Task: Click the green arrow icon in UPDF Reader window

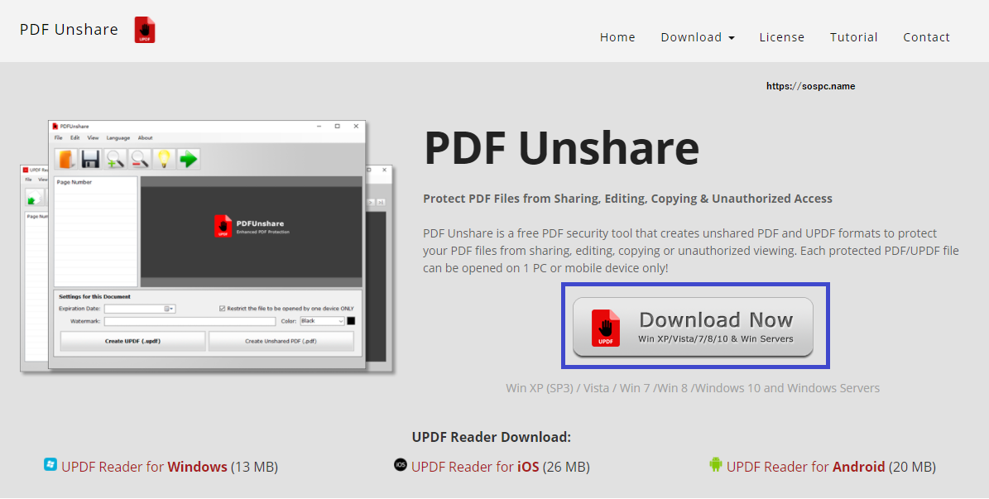Action: [x=33, y=198]
